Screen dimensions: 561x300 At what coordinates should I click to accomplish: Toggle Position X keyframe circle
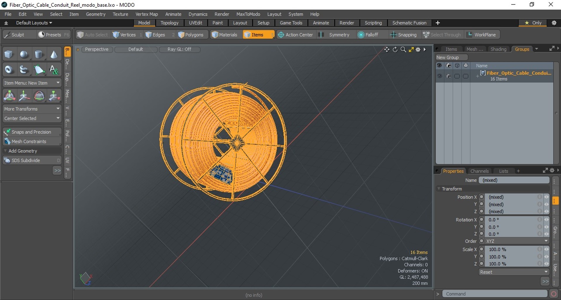[x=482, y=197]
